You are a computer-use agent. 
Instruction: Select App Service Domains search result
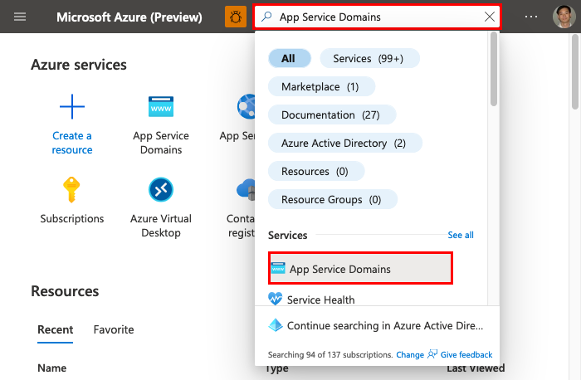click(360, 269)
